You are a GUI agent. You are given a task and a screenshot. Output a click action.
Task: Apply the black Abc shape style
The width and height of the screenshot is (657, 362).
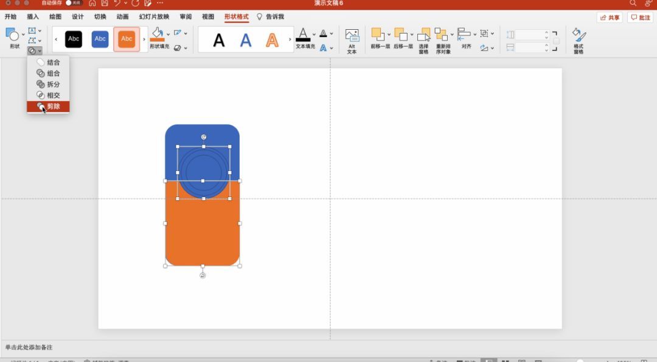pyautogui.click(x=74, y=39)
